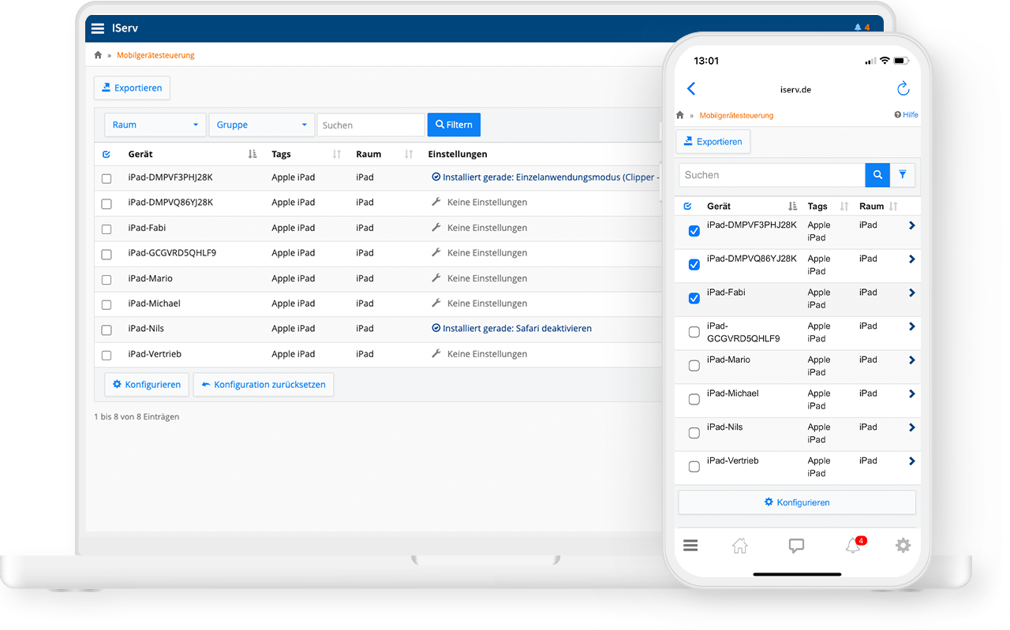Tap the back arrow in phone browser

point(691,88)
